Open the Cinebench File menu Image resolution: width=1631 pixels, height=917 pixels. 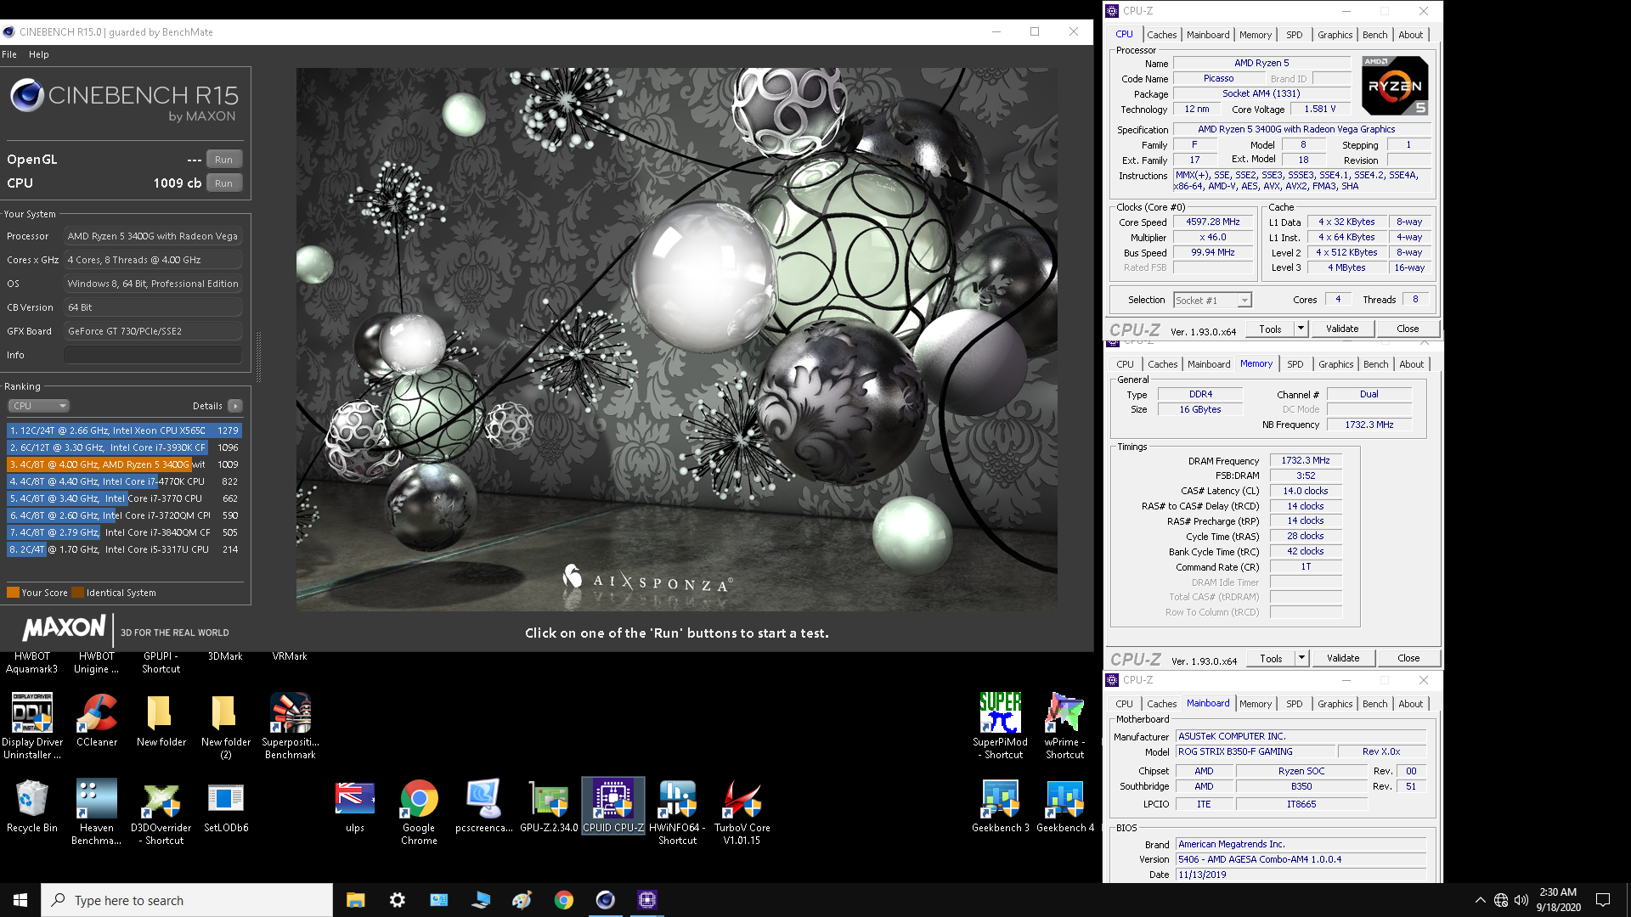[x=9, y=54]
